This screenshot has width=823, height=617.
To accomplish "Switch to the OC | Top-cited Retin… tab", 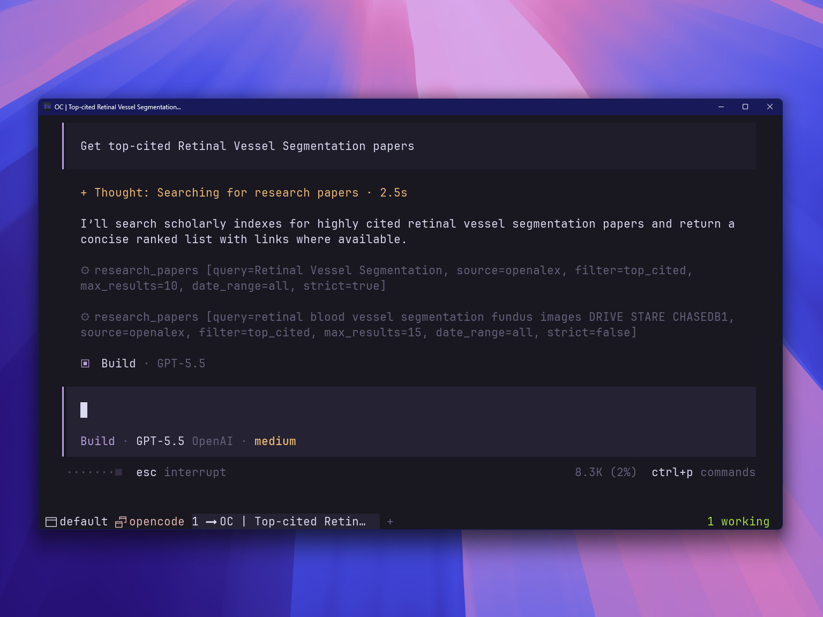I will click(x=286, y=522).
